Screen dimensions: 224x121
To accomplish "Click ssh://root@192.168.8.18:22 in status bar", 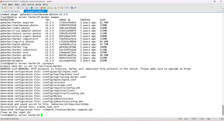I will [10, 119].
